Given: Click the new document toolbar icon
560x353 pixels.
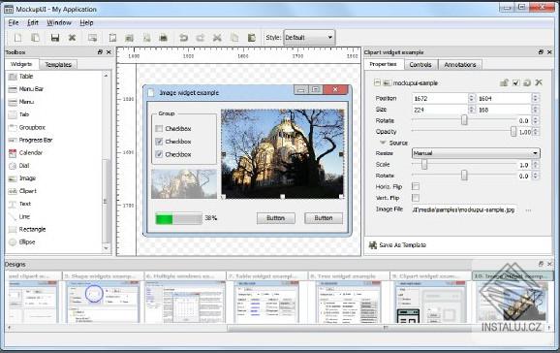Looking at the screenshot, I should (x=17, y=38).
